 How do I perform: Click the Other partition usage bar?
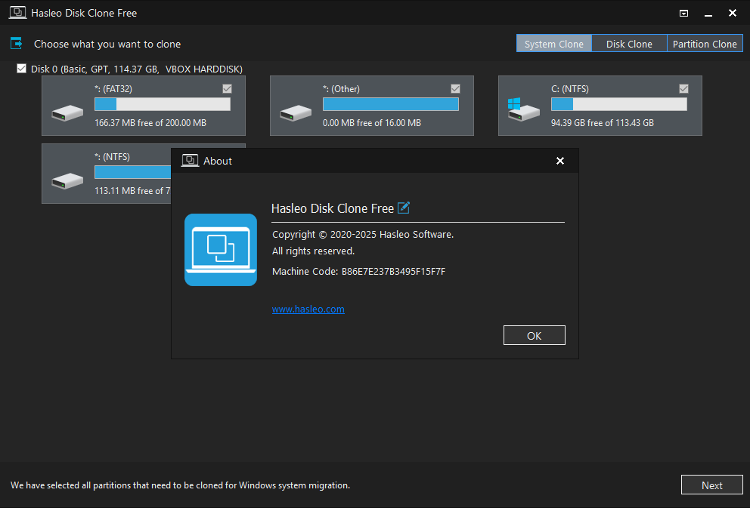tap(390, 104)
